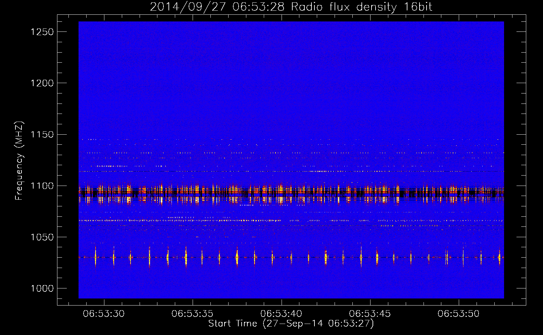The height and width of the screenshot is (335, 543).
Task: Click the 'Frequency (MHZ)' y-axis title
Action: click(x=19, y=161)
